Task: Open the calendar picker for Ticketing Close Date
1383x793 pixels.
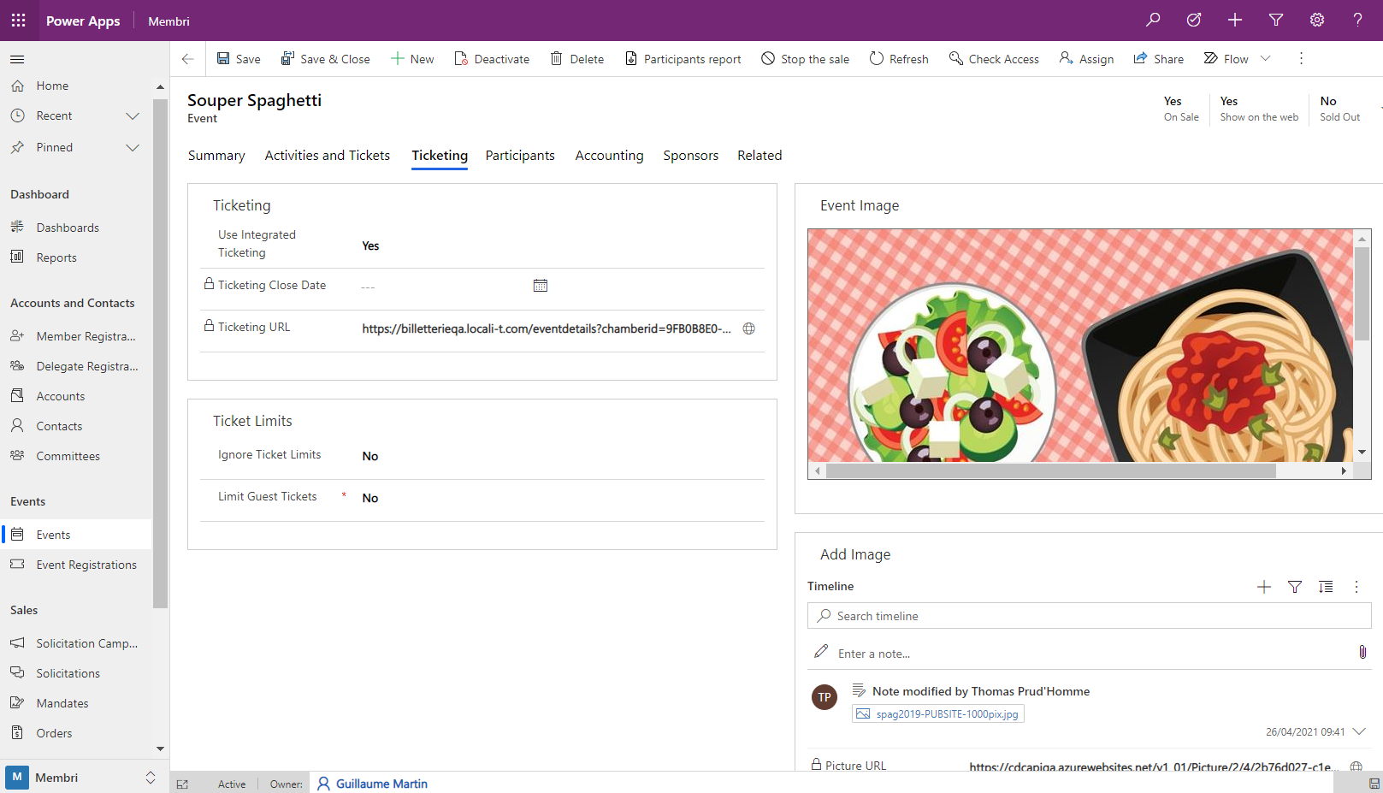Action: click(x=540, y=285)
